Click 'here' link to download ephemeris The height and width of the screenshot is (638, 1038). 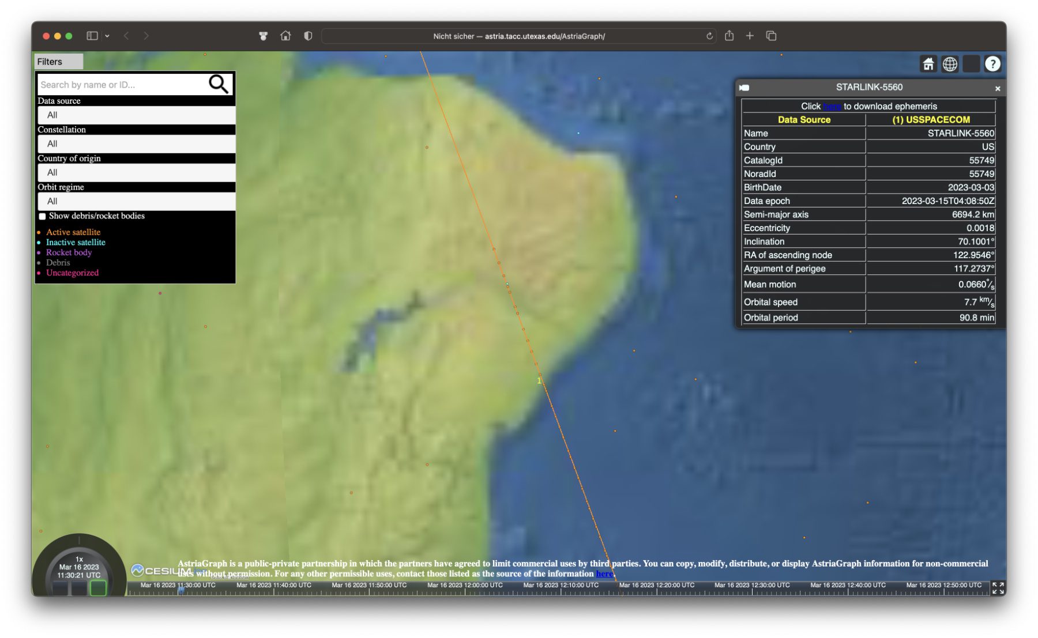coord(832,106)
